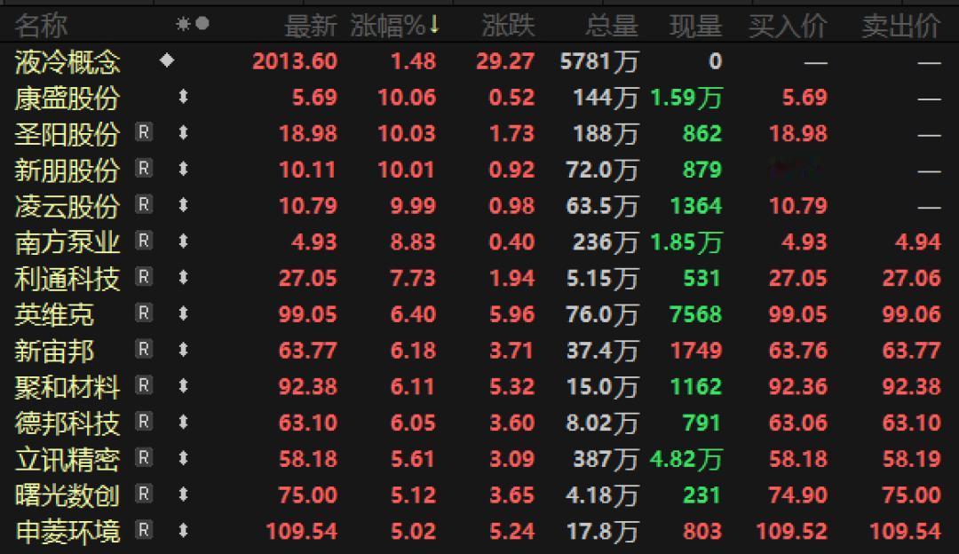Click the circle marker icon in header
The image size is (959, 554).
(x=202, y=23)
